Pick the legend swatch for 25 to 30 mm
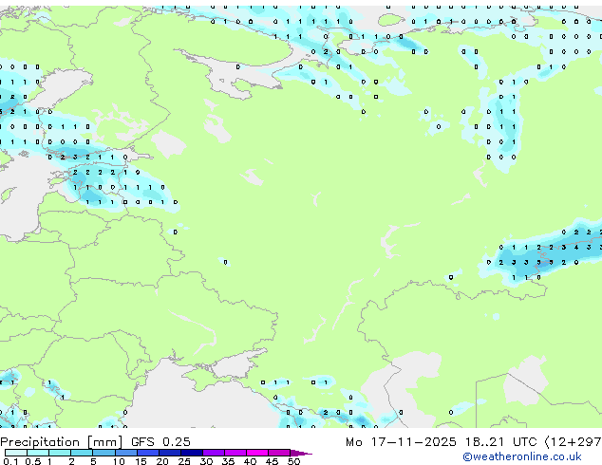 pos(191,453)
